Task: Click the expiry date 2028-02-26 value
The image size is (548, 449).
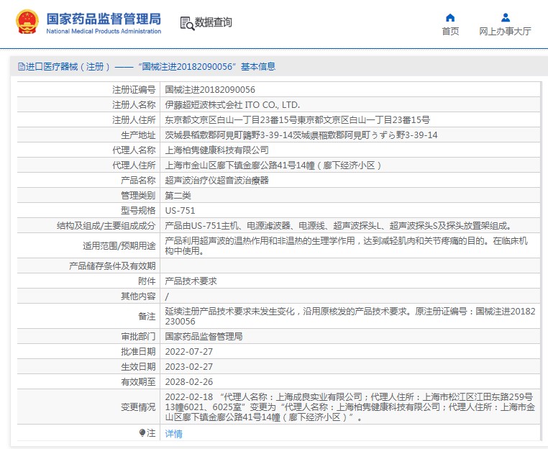Action: (x=189, y=381)
